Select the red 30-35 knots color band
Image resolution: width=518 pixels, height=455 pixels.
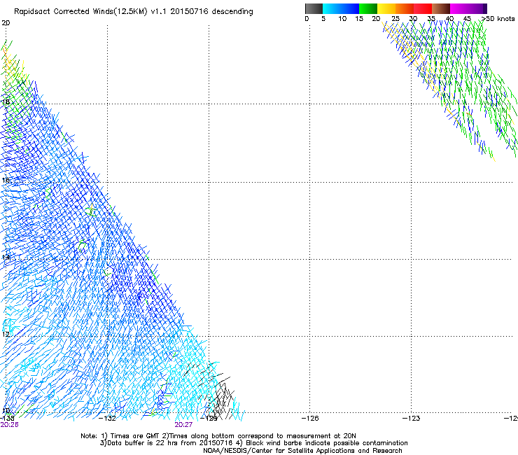pos(423,8)
